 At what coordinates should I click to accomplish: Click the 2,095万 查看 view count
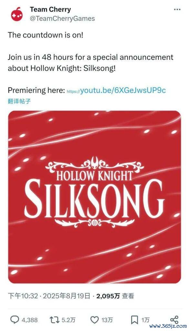115,296
